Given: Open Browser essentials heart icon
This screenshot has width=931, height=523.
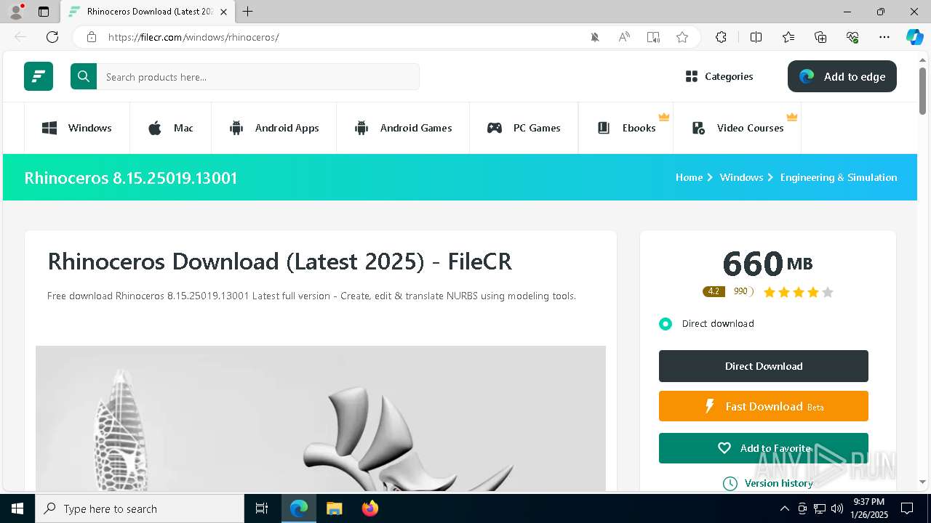Looking at the screenshot, I should click(852, 37).
